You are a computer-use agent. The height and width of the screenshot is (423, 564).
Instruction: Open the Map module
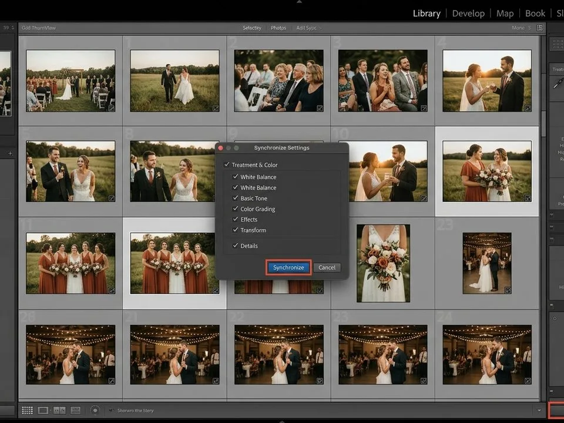coord(505,14)
